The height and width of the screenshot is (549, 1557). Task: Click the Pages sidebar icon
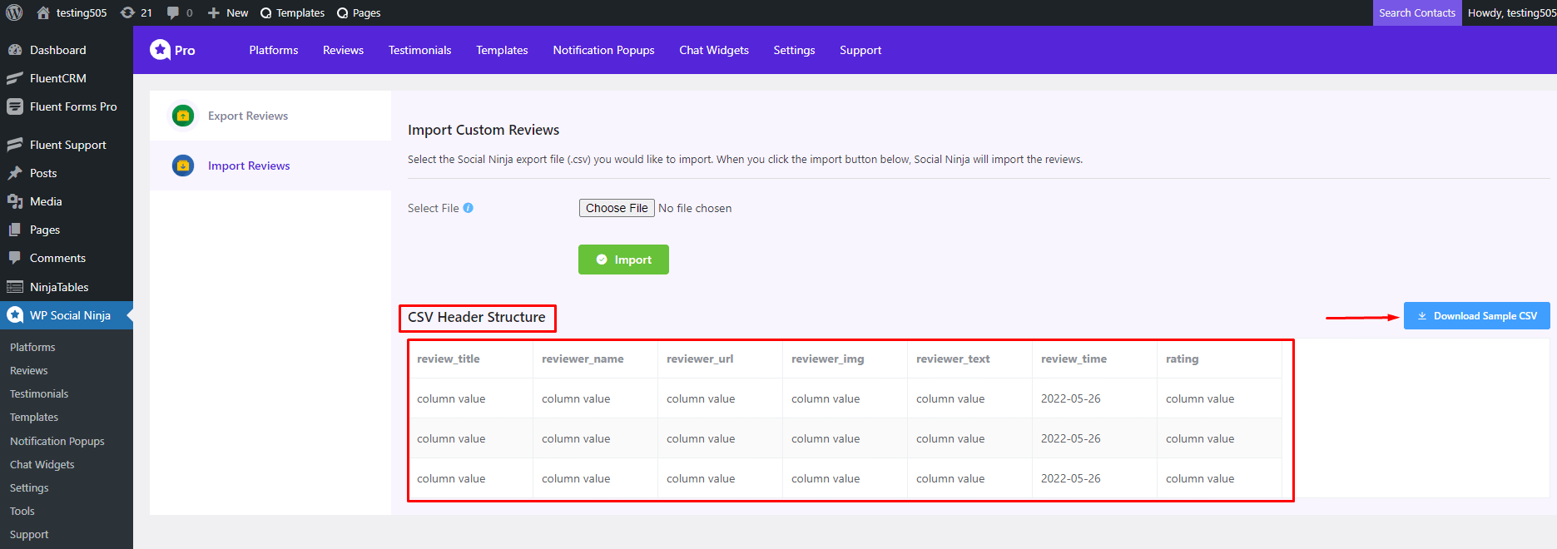coord(15,230)
